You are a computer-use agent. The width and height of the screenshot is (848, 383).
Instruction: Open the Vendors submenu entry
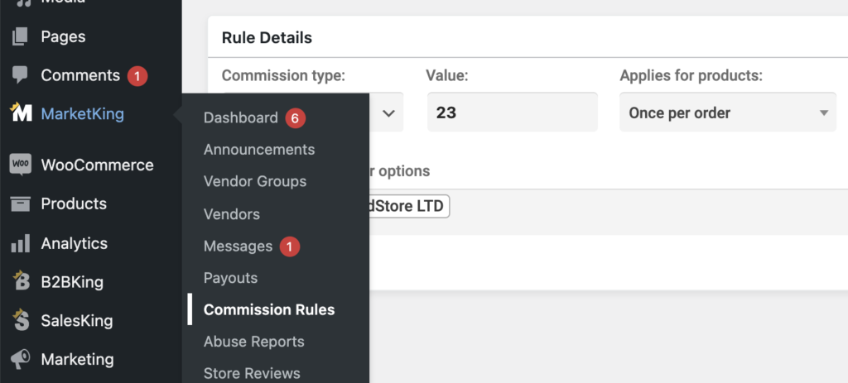pos(232,214)
